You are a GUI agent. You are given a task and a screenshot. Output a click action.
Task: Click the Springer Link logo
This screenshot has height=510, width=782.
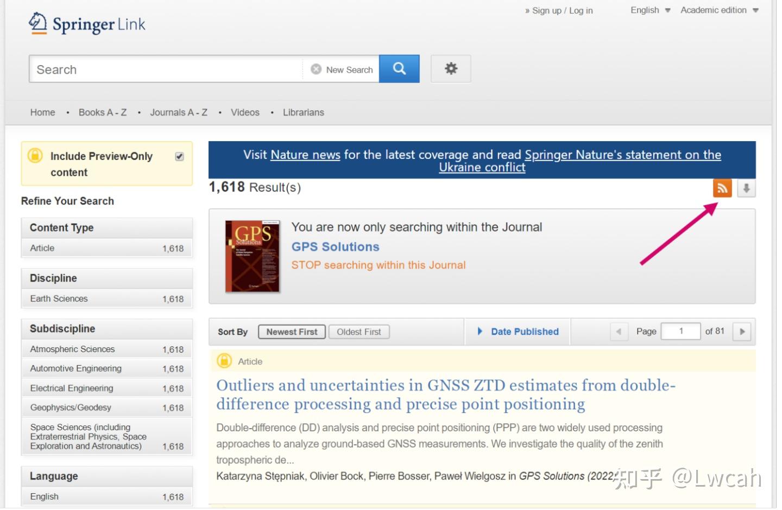point(87,23)
